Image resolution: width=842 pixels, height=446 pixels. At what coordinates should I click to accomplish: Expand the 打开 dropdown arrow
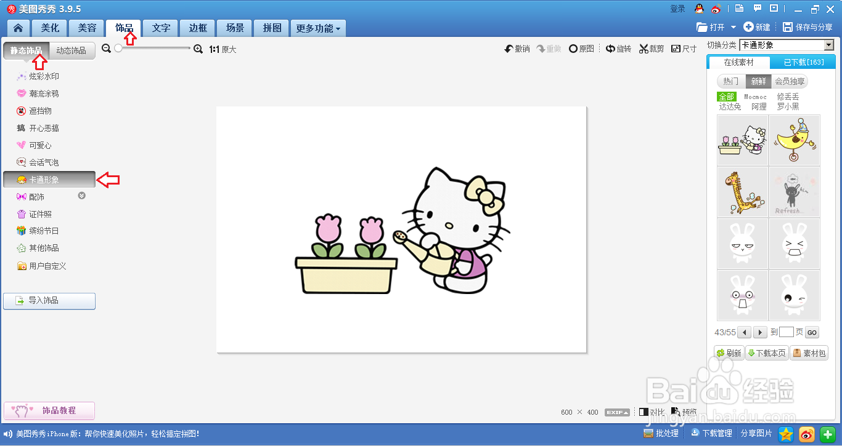pyautogui.click(x=733, y=27)
